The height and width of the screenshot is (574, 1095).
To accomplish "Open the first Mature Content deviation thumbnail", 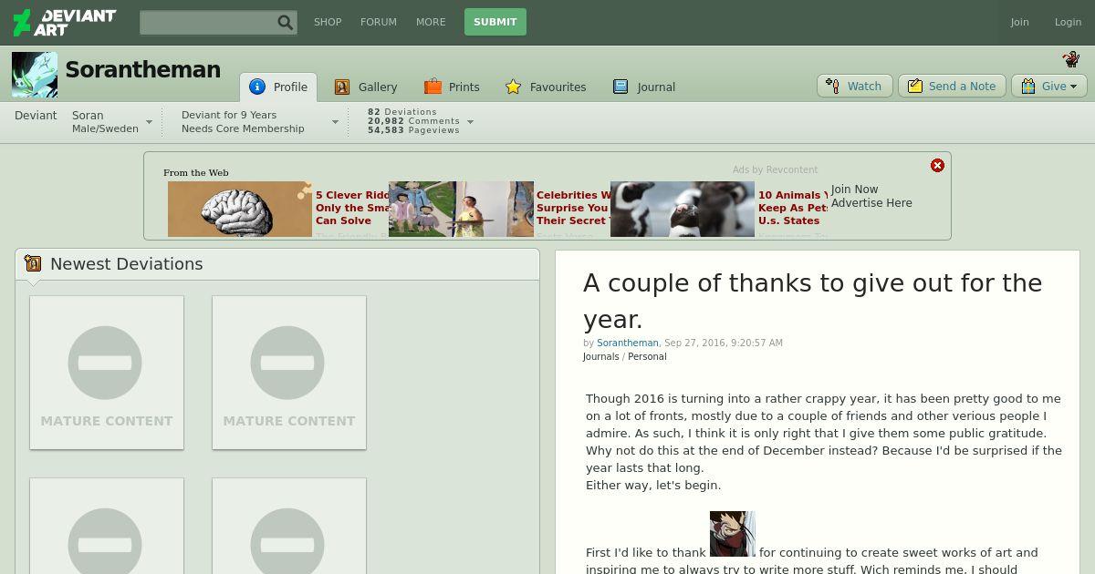I will [107, 373].
